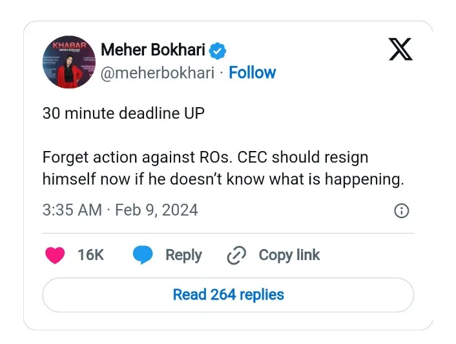Click the blue verified badge
Viewport: 456px width, 344px height.
(218, 50)
